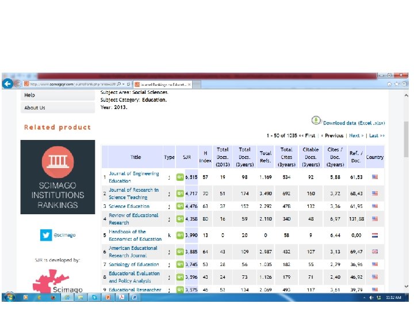
Task: Open PowerPoint from the taskbar
Action: 108,298
